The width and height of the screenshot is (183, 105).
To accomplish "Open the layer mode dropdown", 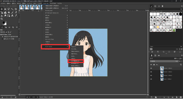I will pyautogui.click(x=176, y=59).
